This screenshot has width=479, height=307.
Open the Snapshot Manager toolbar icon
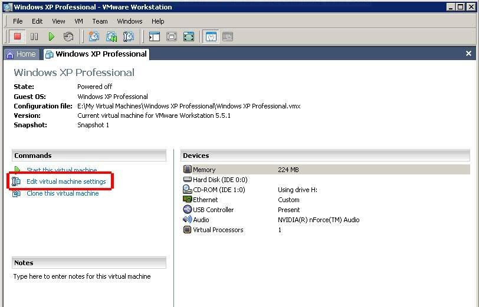point(128,37)
